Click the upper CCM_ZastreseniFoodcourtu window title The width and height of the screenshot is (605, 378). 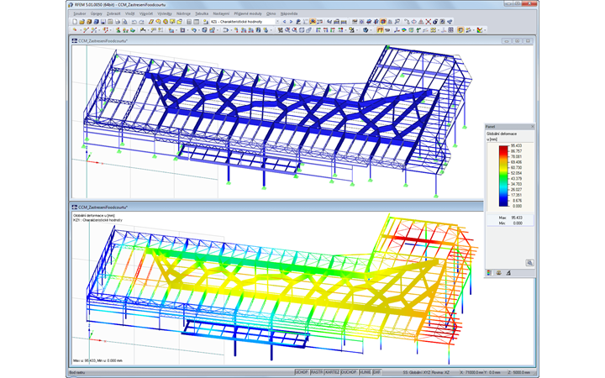103,41
